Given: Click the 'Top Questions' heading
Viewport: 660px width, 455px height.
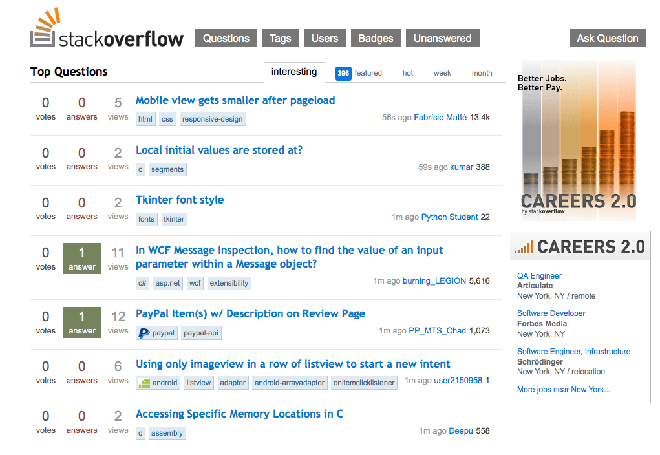Looking at the screenshot, I should [69, 72].
